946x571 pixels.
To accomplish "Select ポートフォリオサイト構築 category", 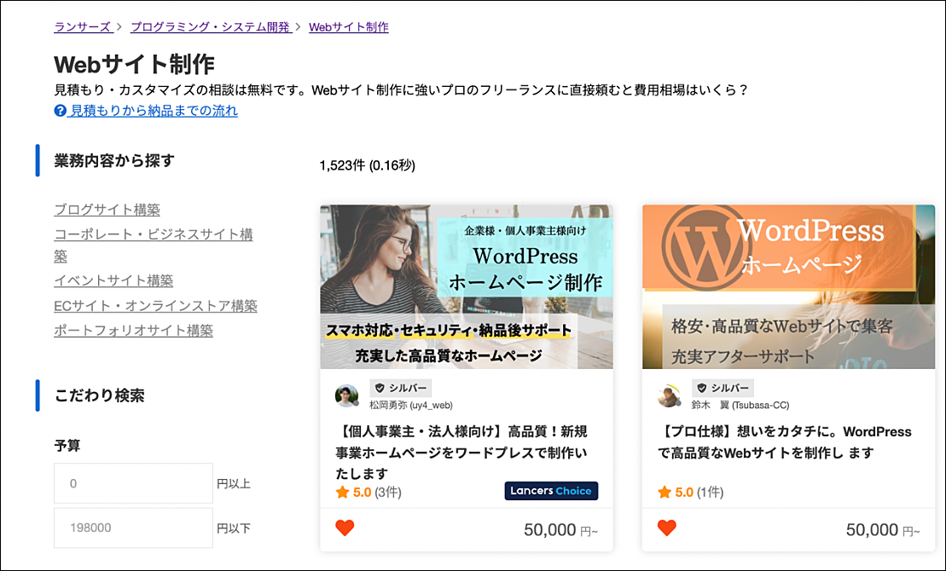I will pos(133,331).
